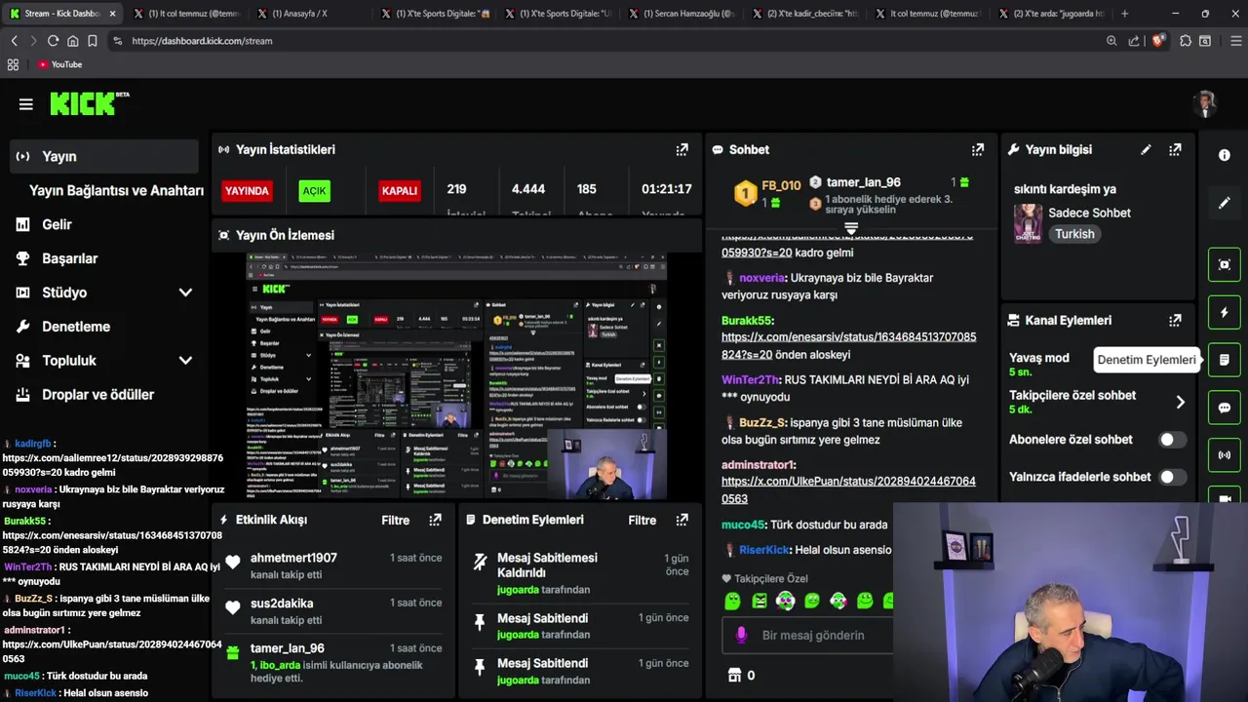
Task: Open the hamburger menu beside Kick logo
Action: 26,104
